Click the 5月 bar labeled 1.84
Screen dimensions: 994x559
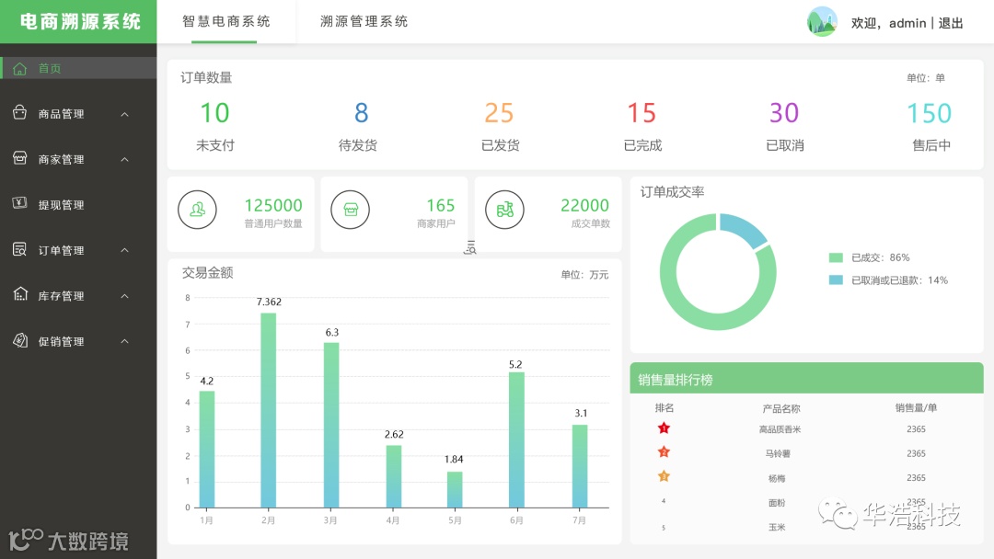(x=455, y=489)
